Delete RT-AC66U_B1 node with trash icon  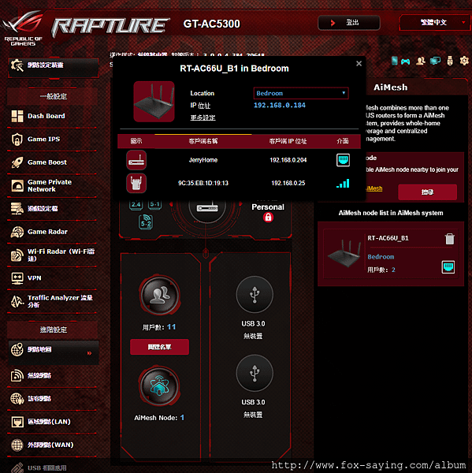449,239
